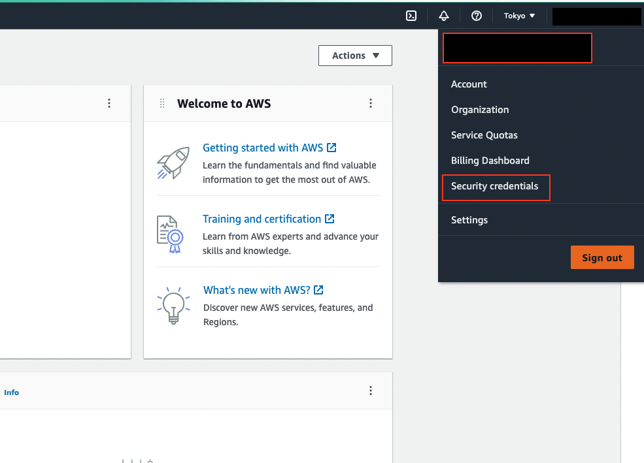This screenshot has width=644, height=463.
Task: Open the Welcome to AWS widget menu
Action: tap(371, 103)
